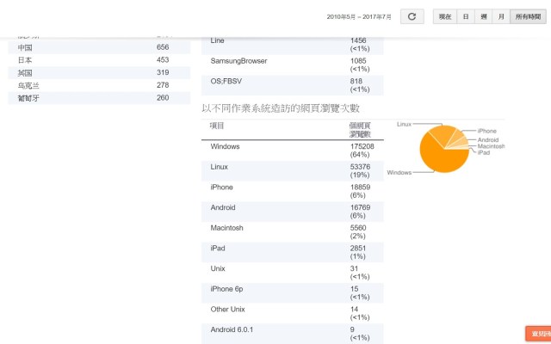Click the Android label beside the pie chart
Screen dimensions: 551x344
point(488,139)
